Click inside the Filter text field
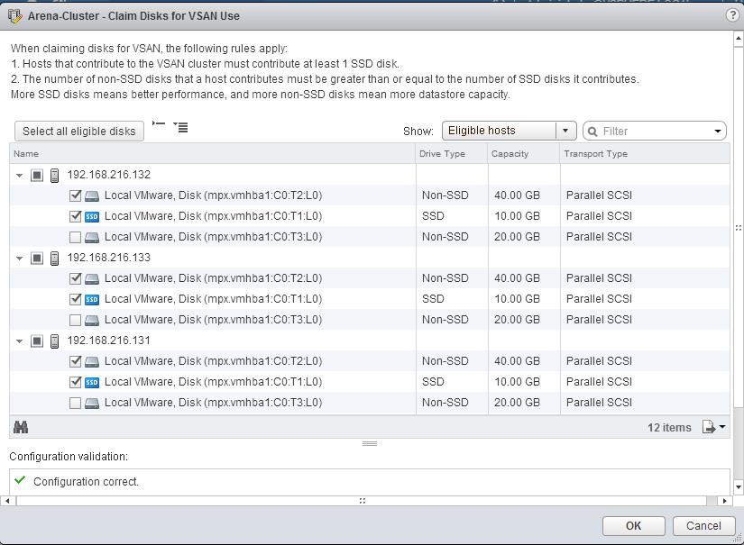Screen dimensions: 744x545 click(x=657, y=132)
